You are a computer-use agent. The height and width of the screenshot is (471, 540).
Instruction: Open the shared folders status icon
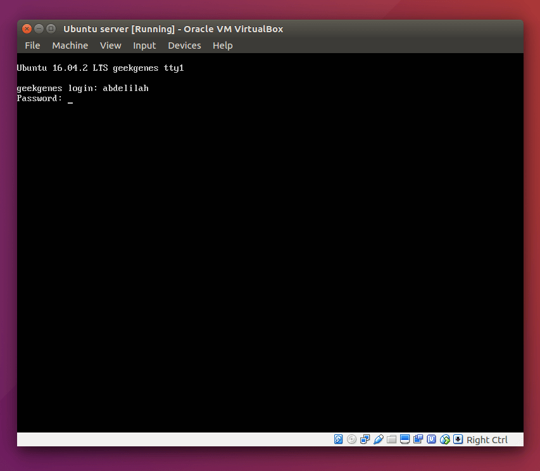392,439
